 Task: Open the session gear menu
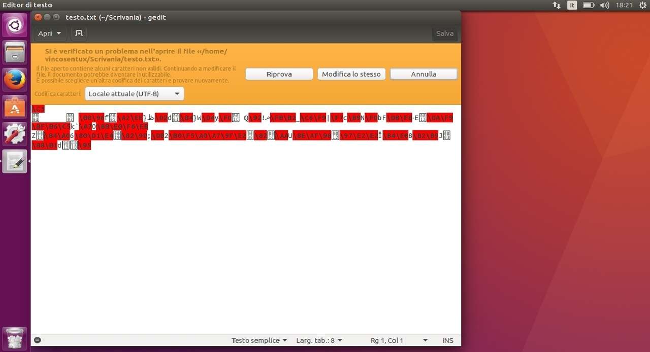642,5
